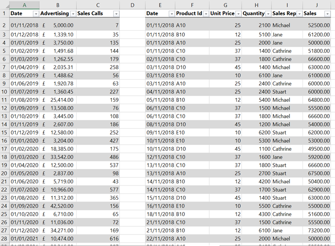
Task: Open the Sales Calls filter dropdown
Action: 116,14
